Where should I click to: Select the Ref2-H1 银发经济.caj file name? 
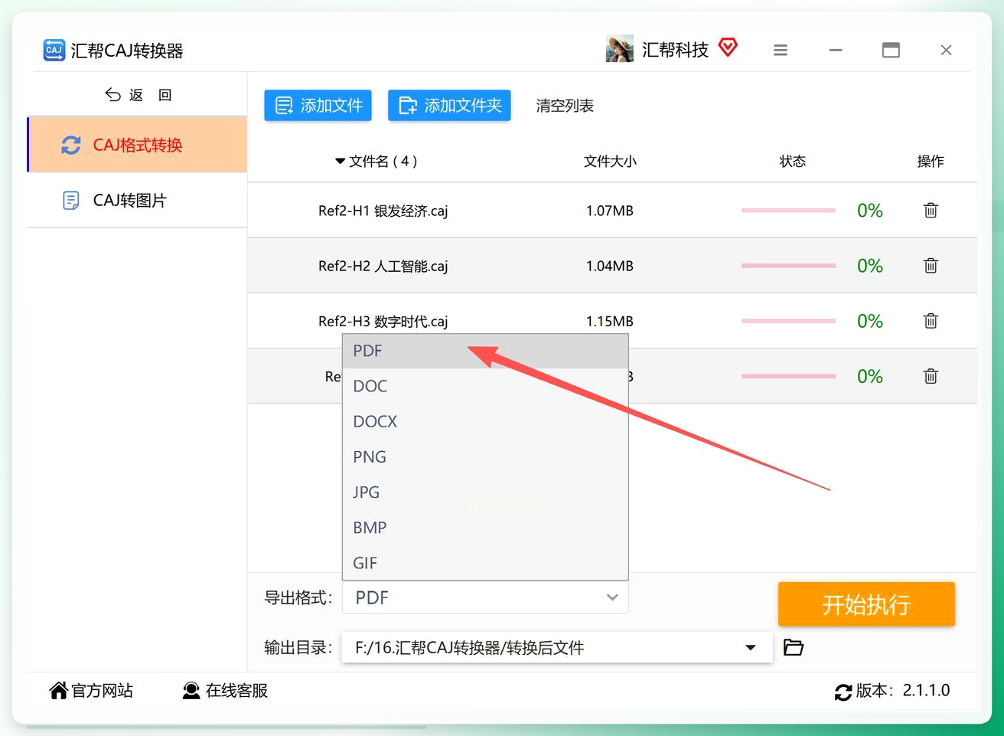pyautogui.click(x=383, y=211)
